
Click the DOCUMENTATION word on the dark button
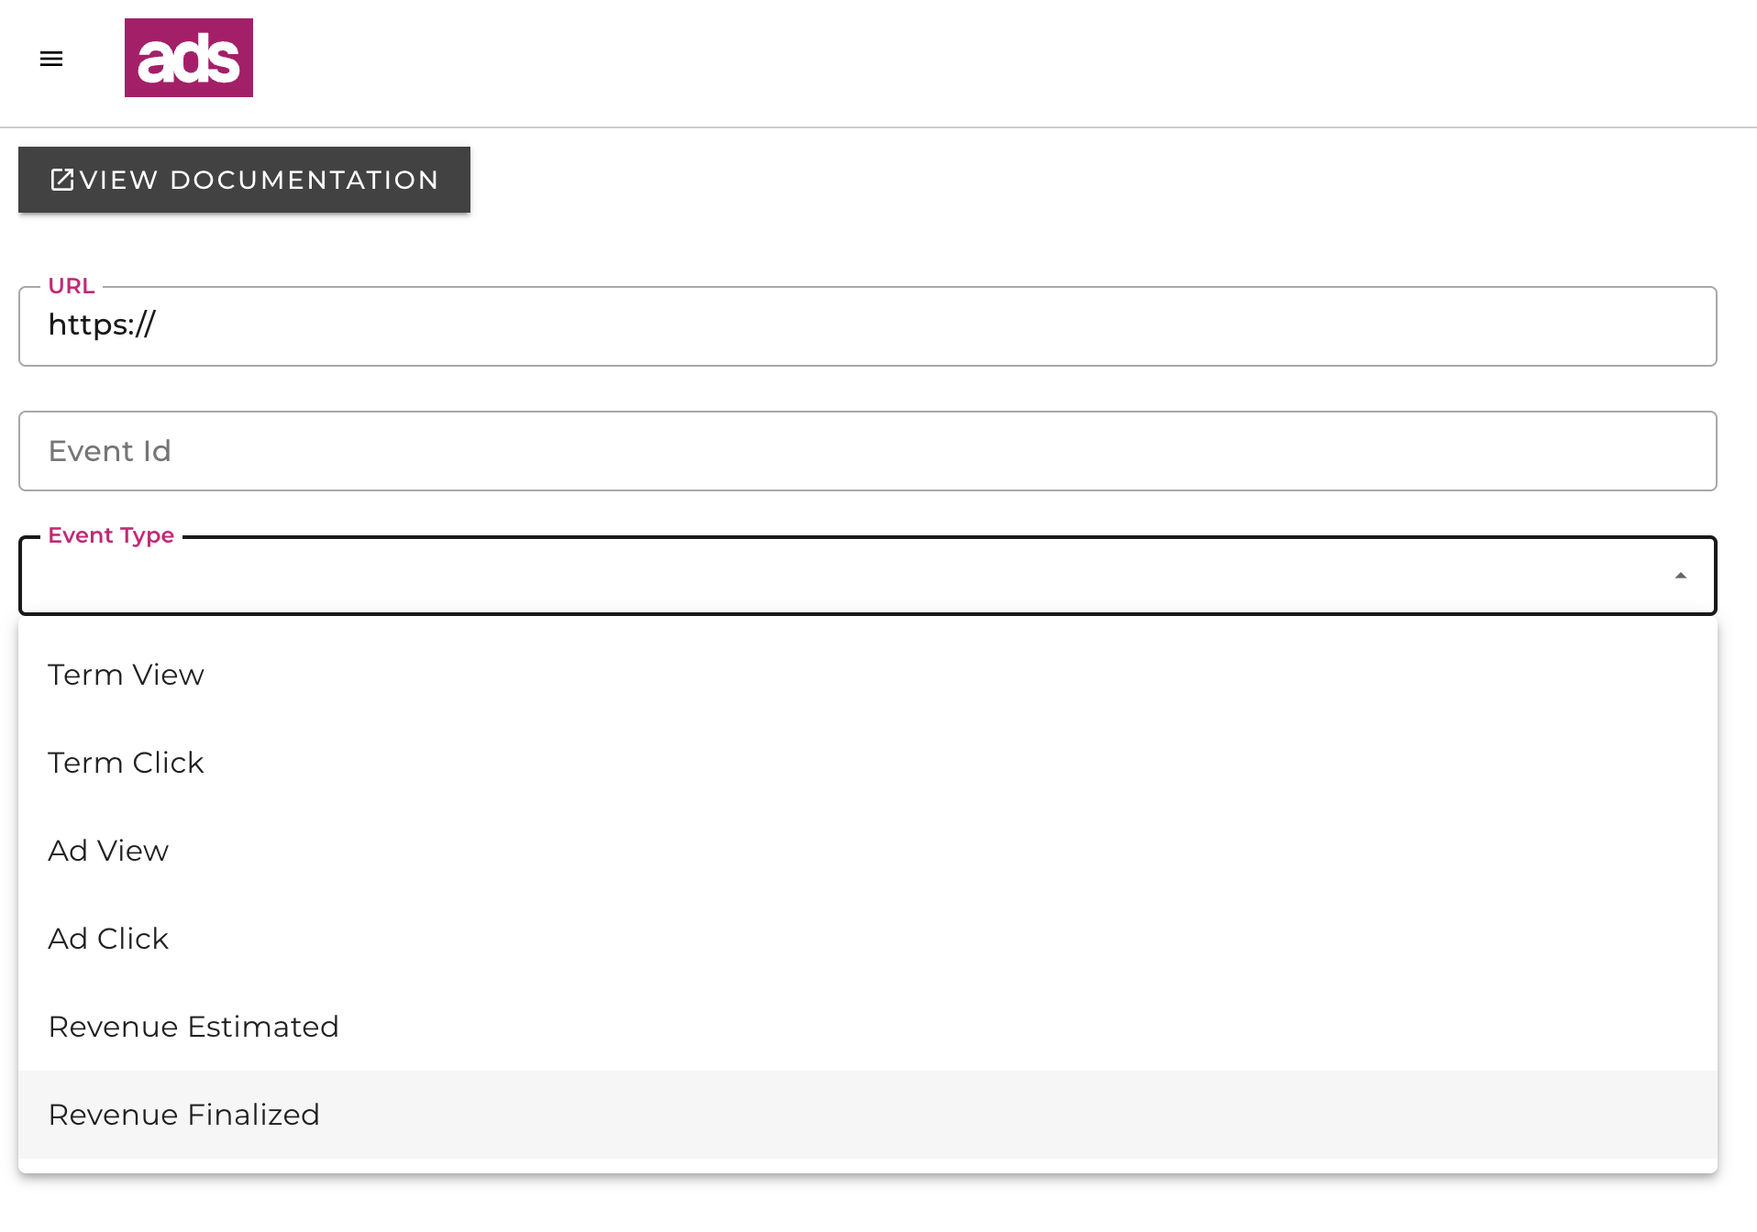304,180
